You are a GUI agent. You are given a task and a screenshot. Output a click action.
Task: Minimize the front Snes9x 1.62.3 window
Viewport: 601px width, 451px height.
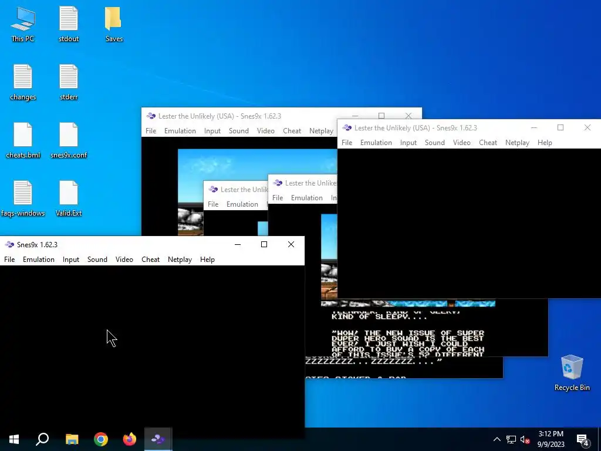pos(238,244)
